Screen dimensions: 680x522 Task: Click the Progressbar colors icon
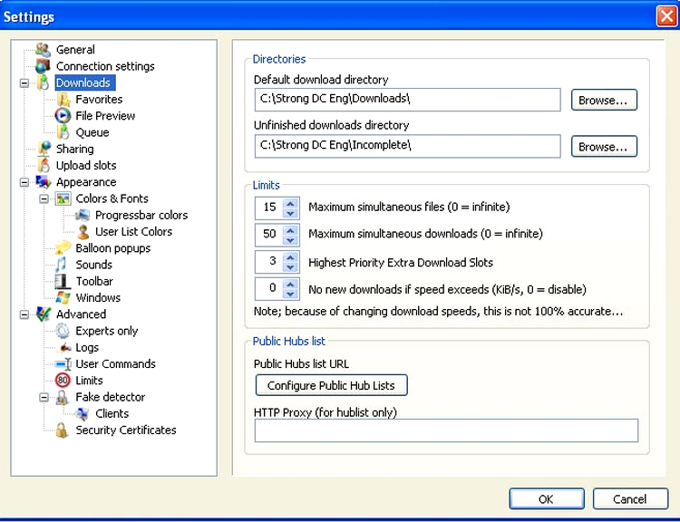[83, 215]
